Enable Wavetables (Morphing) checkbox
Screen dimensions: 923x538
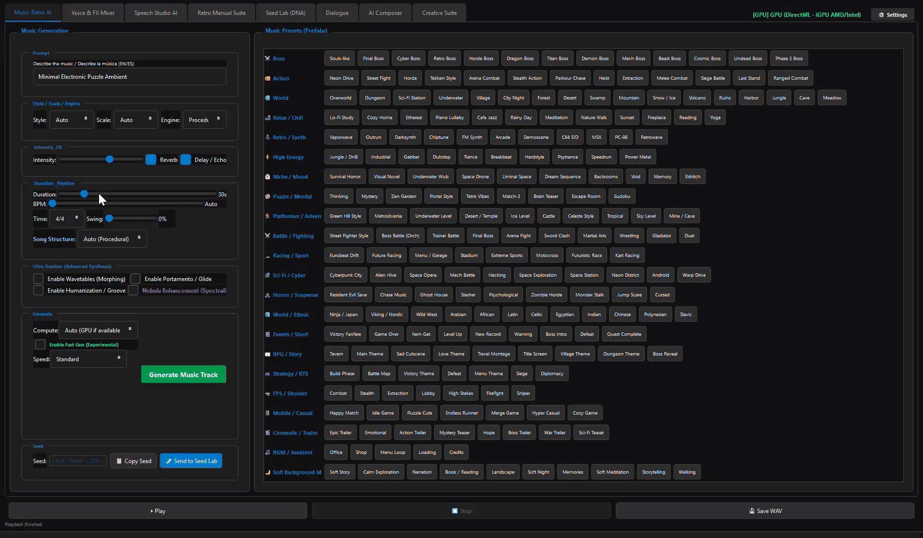pos(38,279)
